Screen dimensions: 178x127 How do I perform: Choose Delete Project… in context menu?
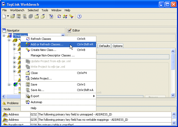[x=59, y=78]
